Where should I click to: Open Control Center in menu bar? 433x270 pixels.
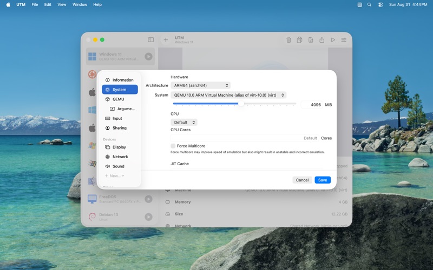(x=380, y=4)
